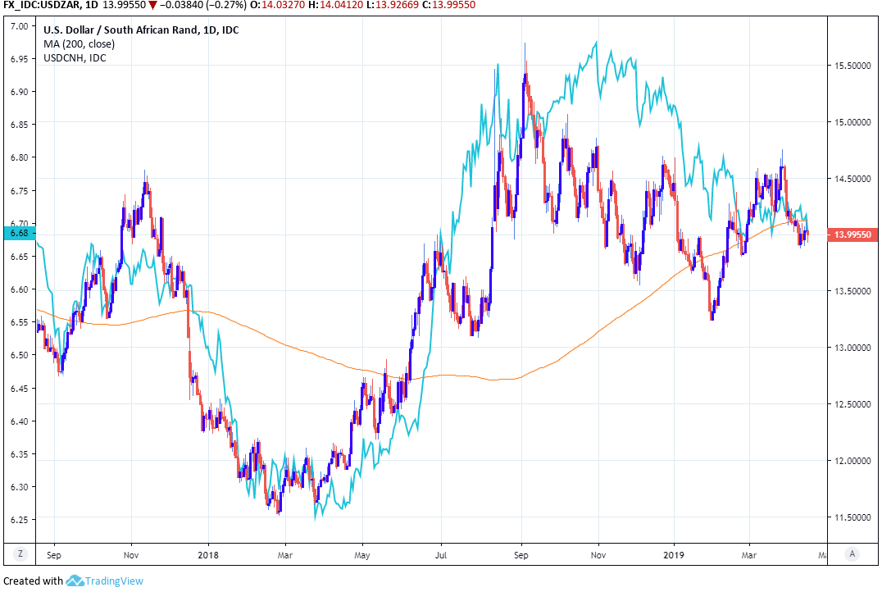Click the 13.99550 red price tag

coord(852,235)
